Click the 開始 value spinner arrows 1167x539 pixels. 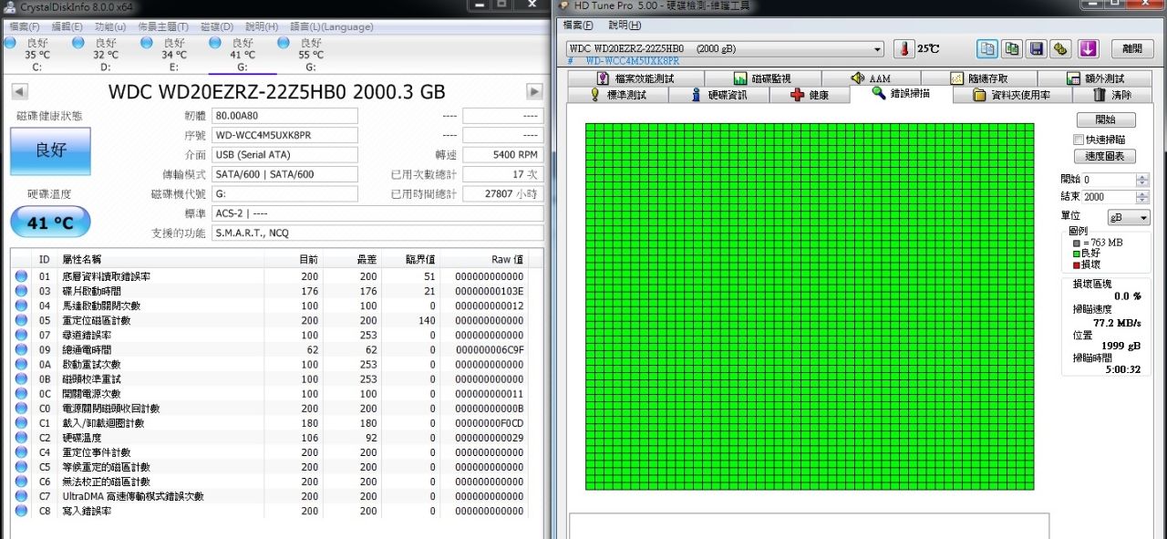[1142, 180]
